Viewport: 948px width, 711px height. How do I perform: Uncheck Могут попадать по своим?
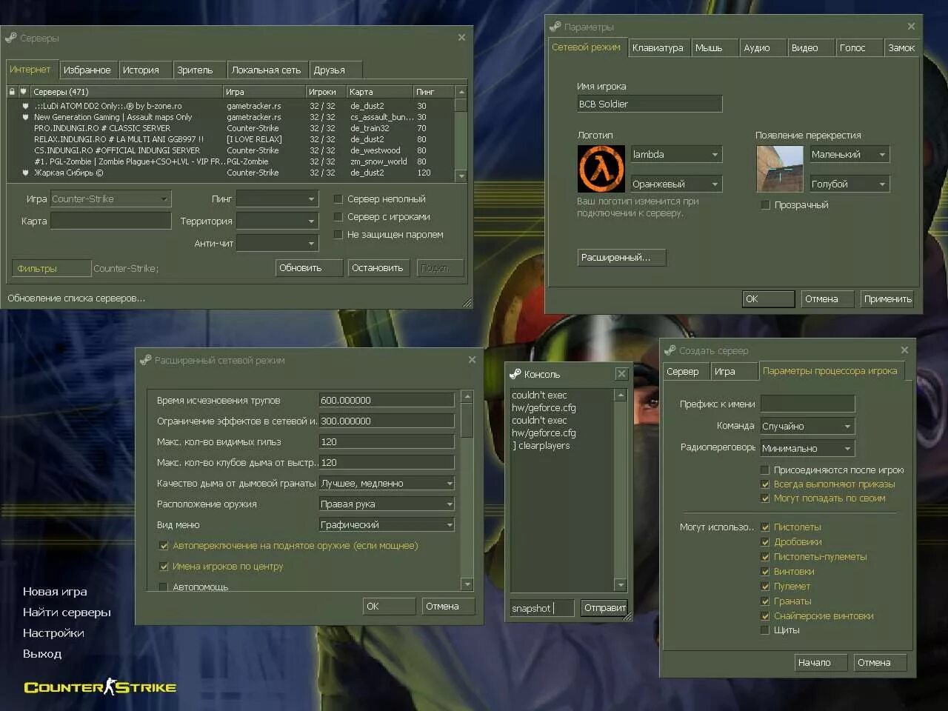[x=765, y=498]
